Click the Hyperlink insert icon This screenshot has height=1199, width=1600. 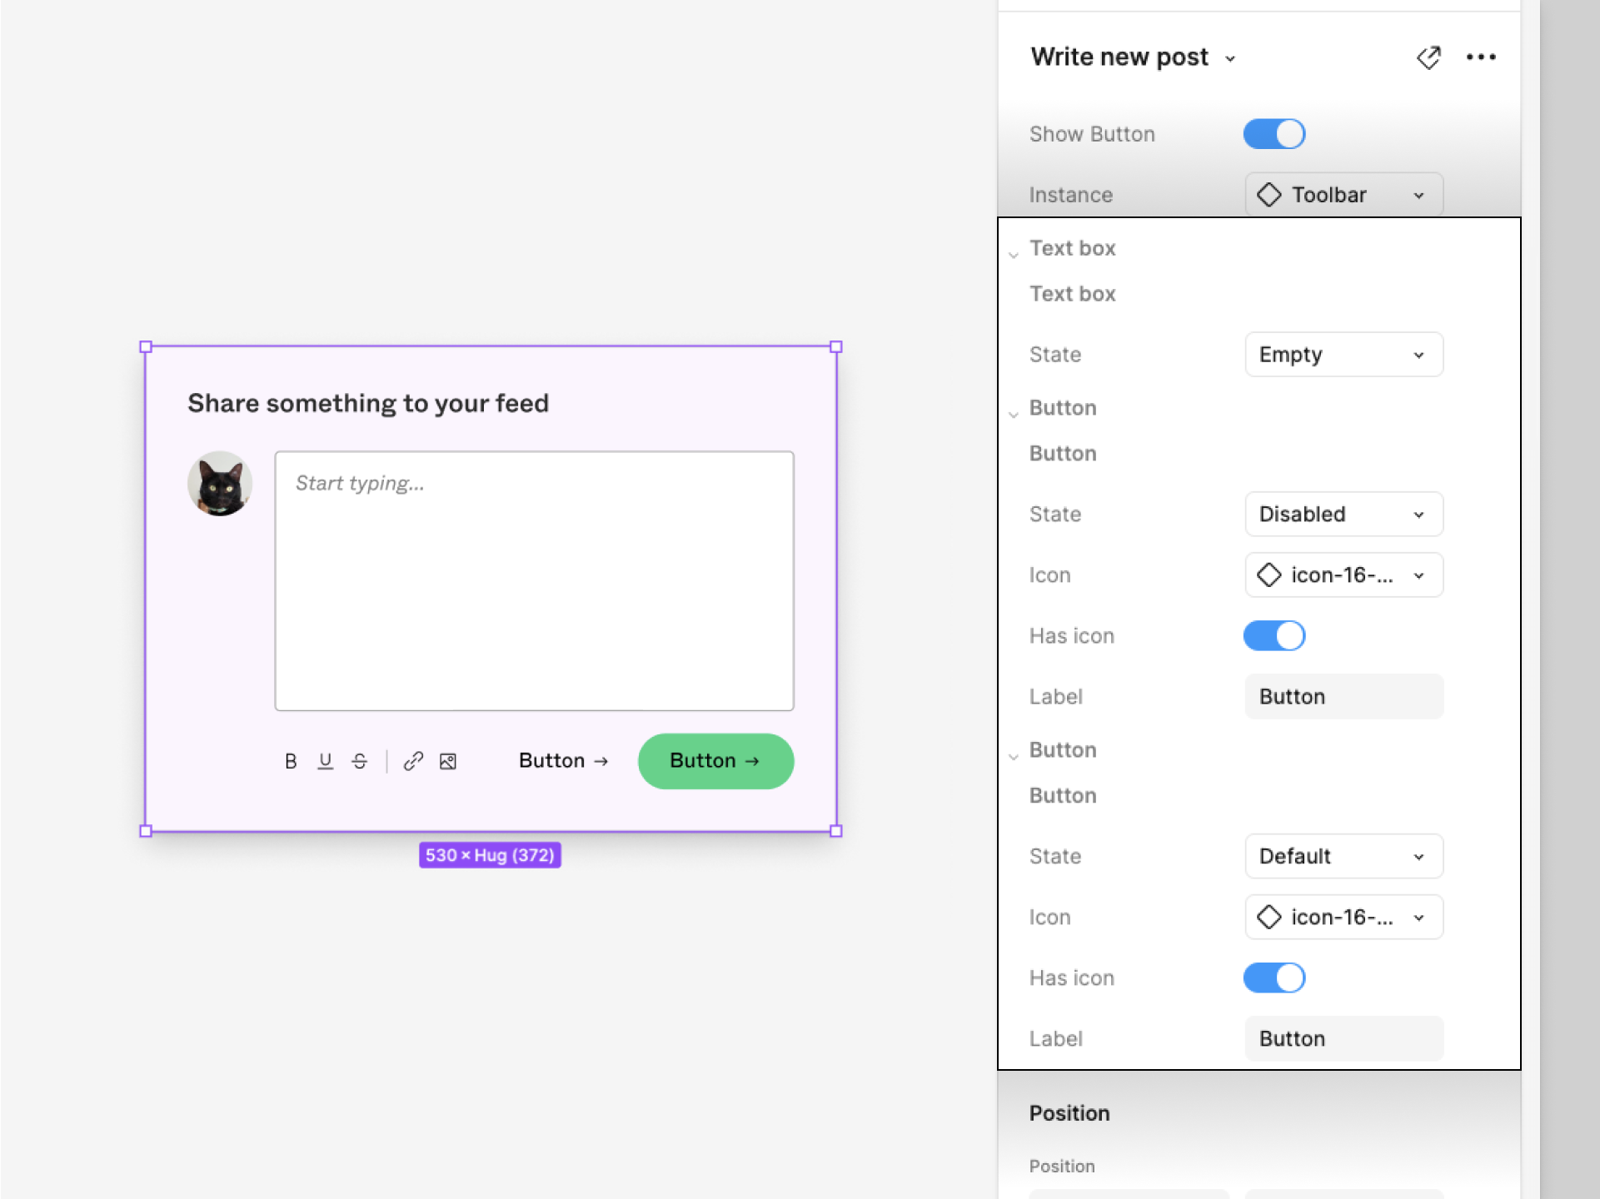click(x=413, y=759)
